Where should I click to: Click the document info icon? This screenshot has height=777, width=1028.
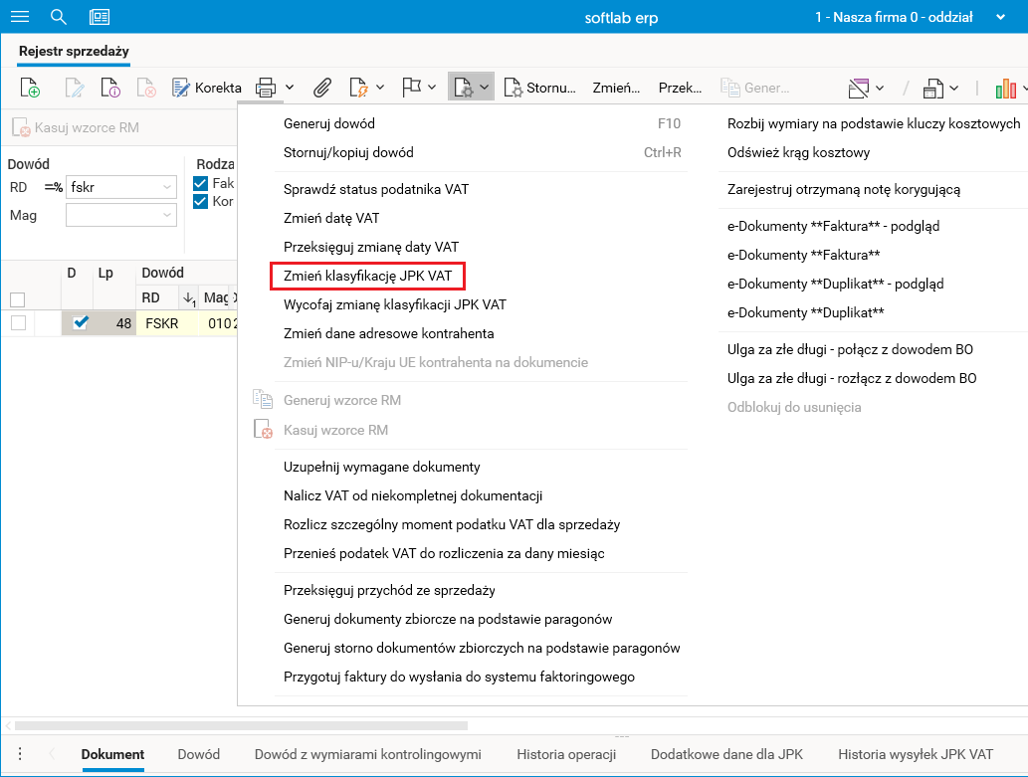pos(110,88)
